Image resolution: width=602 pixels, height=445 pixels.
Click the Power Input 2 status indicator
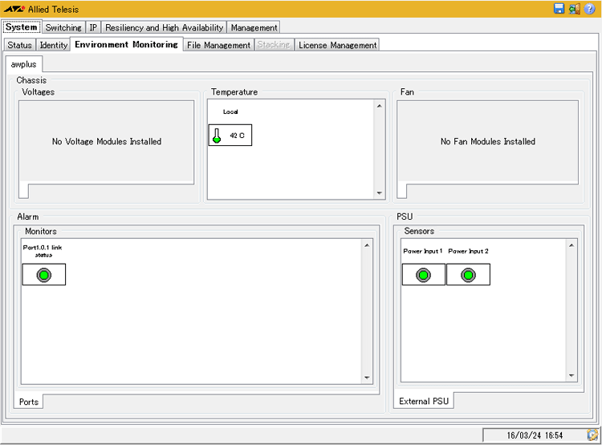(x=468, y=275)
